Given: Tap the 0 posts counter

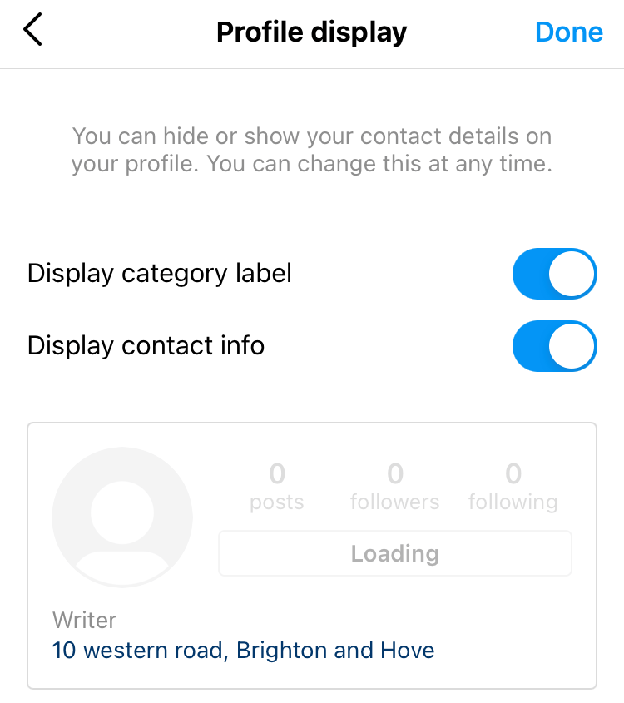Looking at the screenshot, I should (276, 488).
